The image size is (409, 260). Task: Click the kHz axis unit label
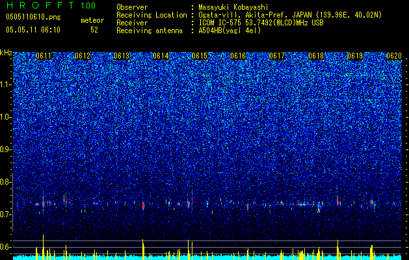[x=6, y=53]
